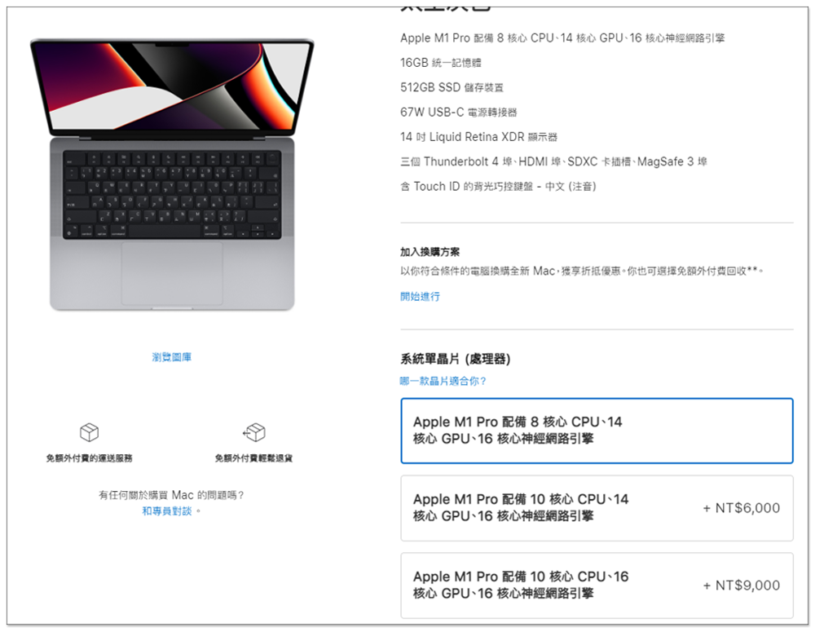Click the 16GB 統一記憶體 spec line
This screenshot has height=632, width=815.
pos(441,63)
